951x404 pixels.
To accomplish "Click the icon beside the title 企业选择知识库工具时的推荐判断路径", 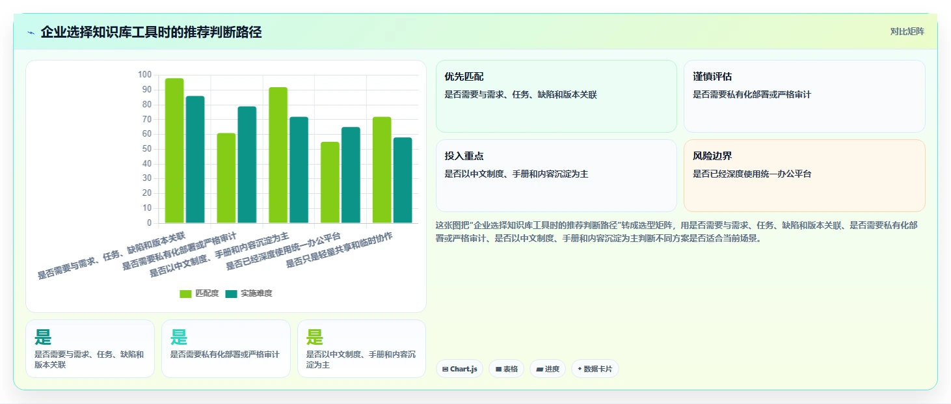I will coord(31,33).
